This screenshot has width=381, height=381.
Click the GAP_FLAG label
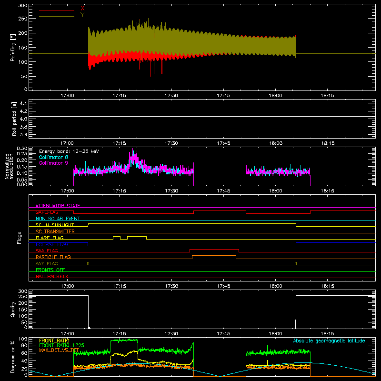click(47, 212)
